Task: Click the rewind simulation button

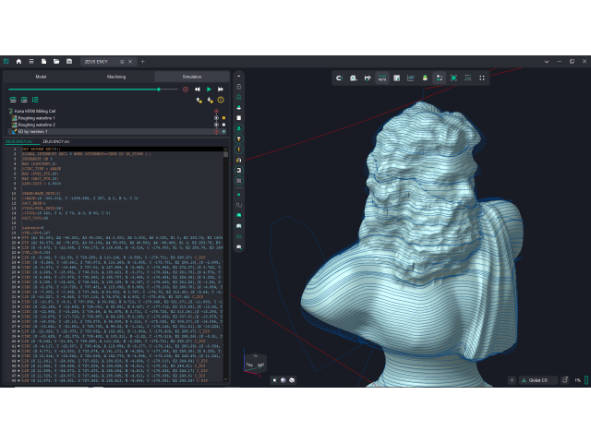Action: click(x=198, y=90)
